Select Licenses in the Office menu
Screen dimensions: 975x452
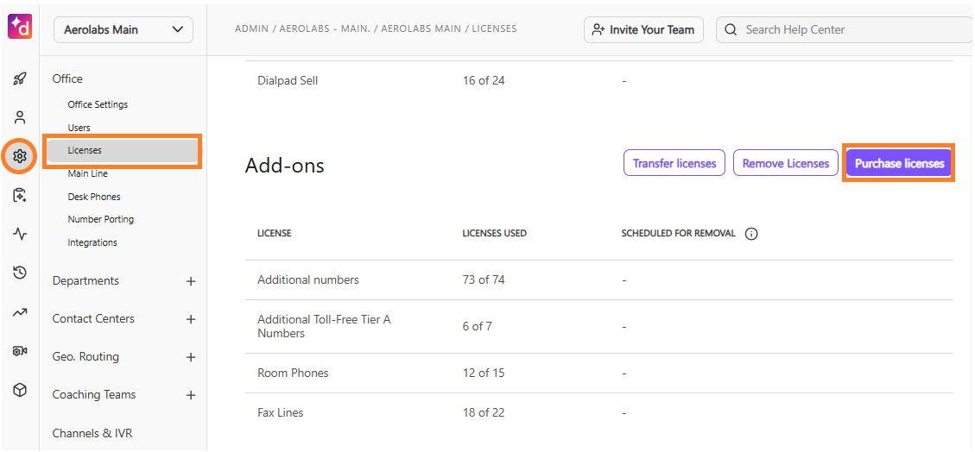123,150
